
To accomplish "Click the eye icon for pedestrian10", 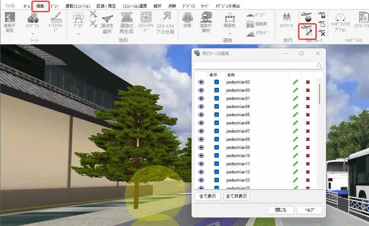I will point(201,156).
